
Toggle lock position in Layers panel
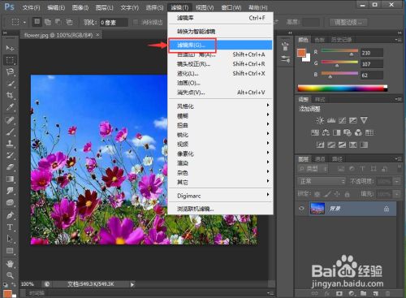point(337,194)
